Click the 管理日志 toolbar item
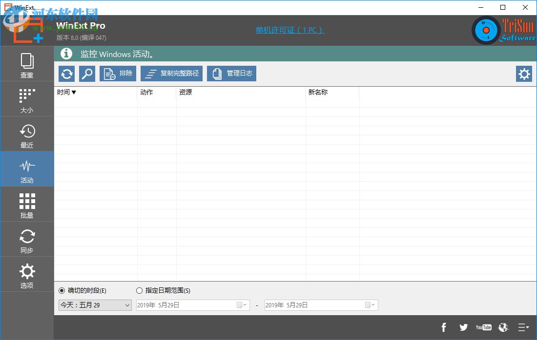 click(x=231, y=73)
